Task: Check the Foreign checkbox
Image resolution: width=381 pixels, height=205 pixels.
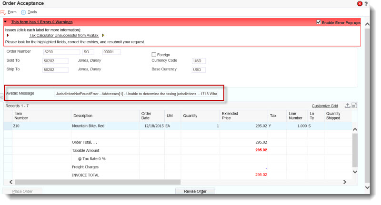Action: click(154, 55)
